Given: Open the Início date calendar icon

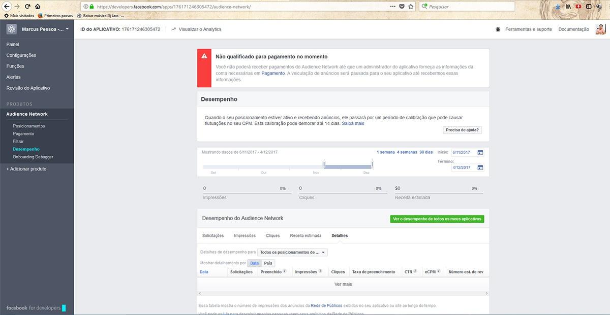Looking at the screenshot, I should [x=480, y=152].
